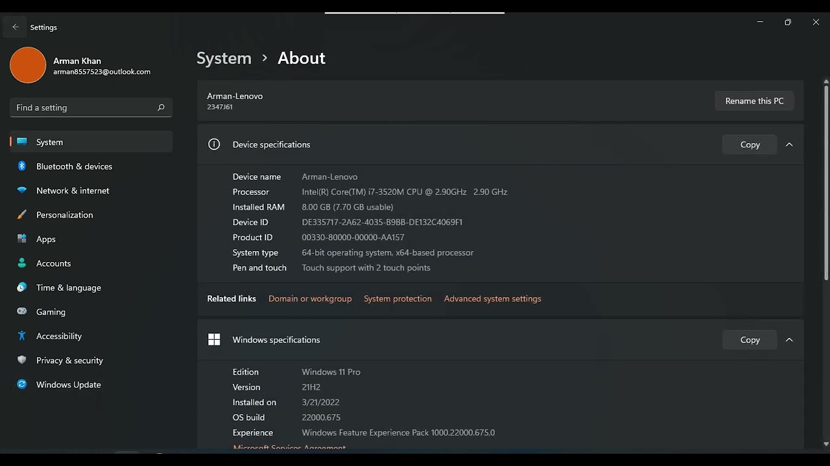Open System protection link
The image size is (830, 466).
coord(397,298)
